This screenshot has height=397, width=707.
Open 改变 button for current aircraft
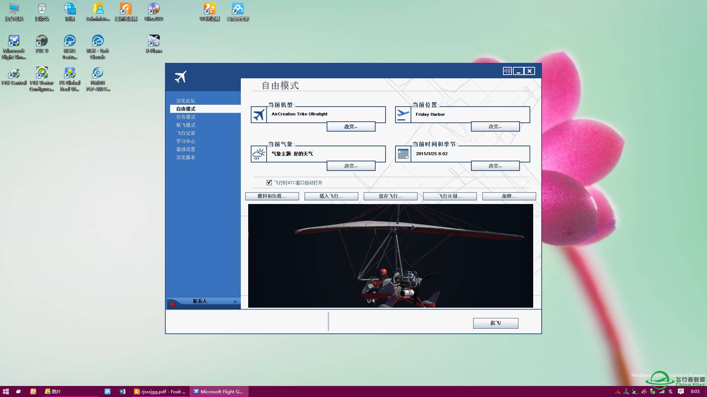point(351,126)
